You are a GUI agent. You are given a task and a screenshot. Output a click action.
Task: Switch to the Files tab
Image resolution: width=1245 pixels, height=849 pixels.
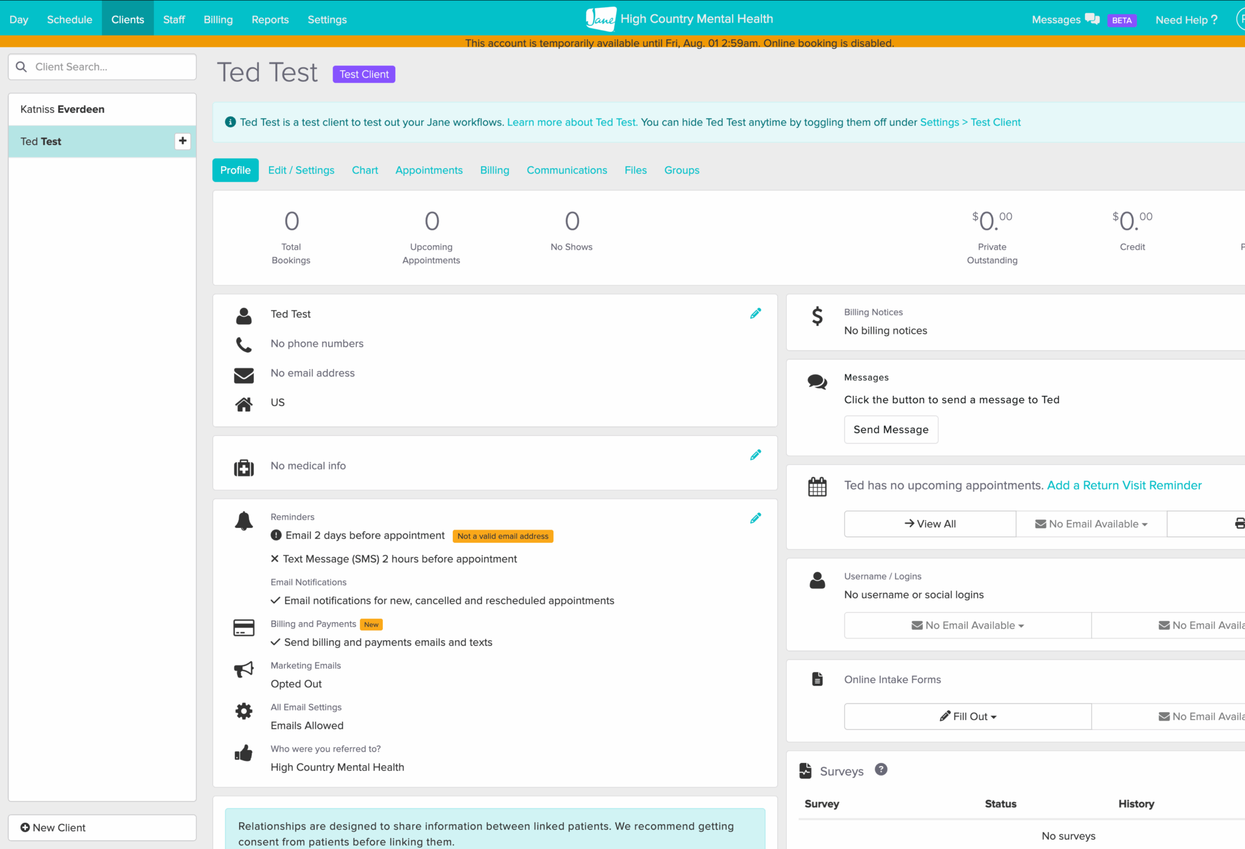[x=635, y=170]
